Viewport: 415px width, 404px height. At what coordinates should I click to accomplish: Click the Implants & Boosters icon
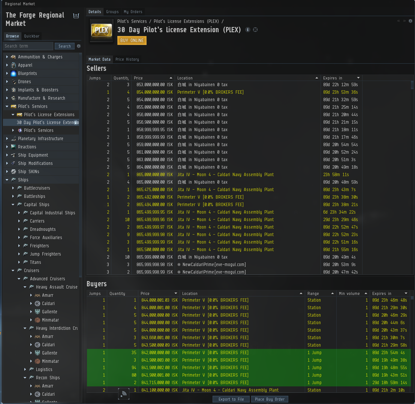coord(13,90)
